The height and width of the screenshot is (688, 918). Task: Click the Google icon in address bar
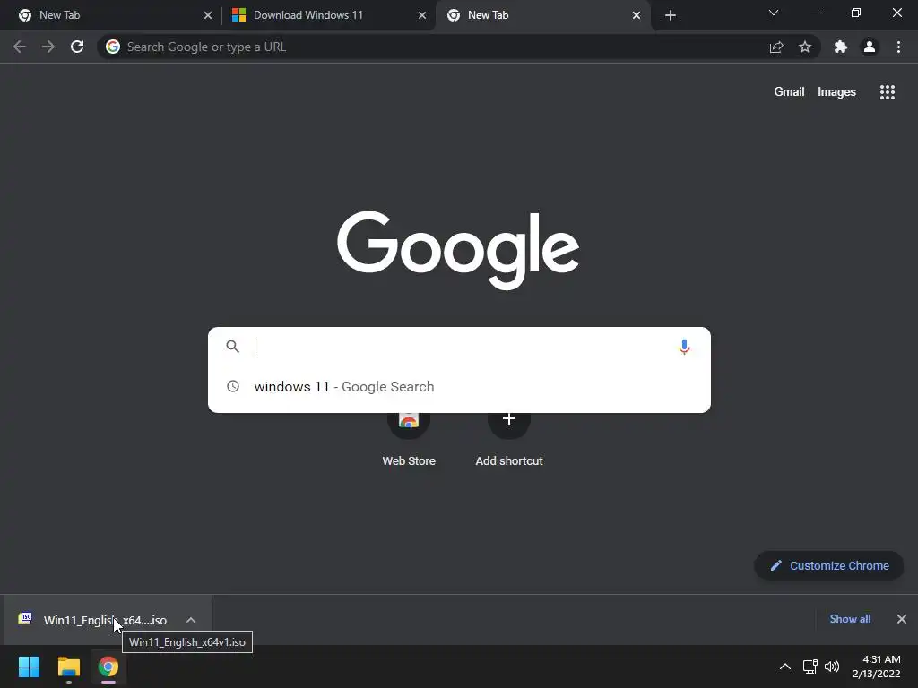point(113,47)
